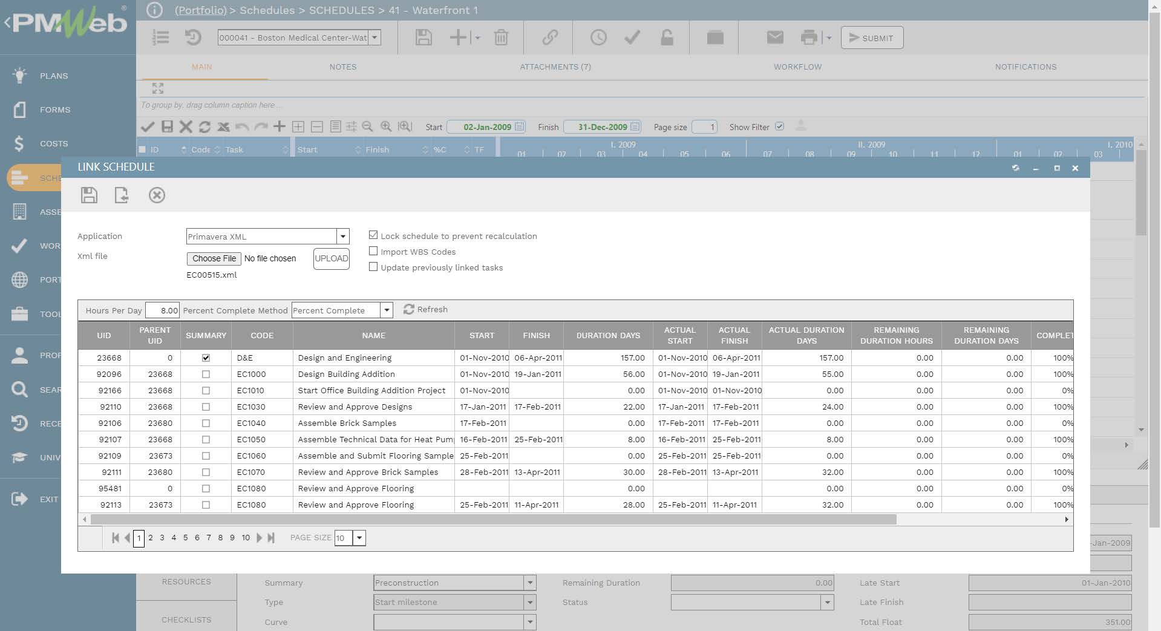Click the Exit icon in the sidebar
This screenshot has width=1161, height=631.
(19, 499)
